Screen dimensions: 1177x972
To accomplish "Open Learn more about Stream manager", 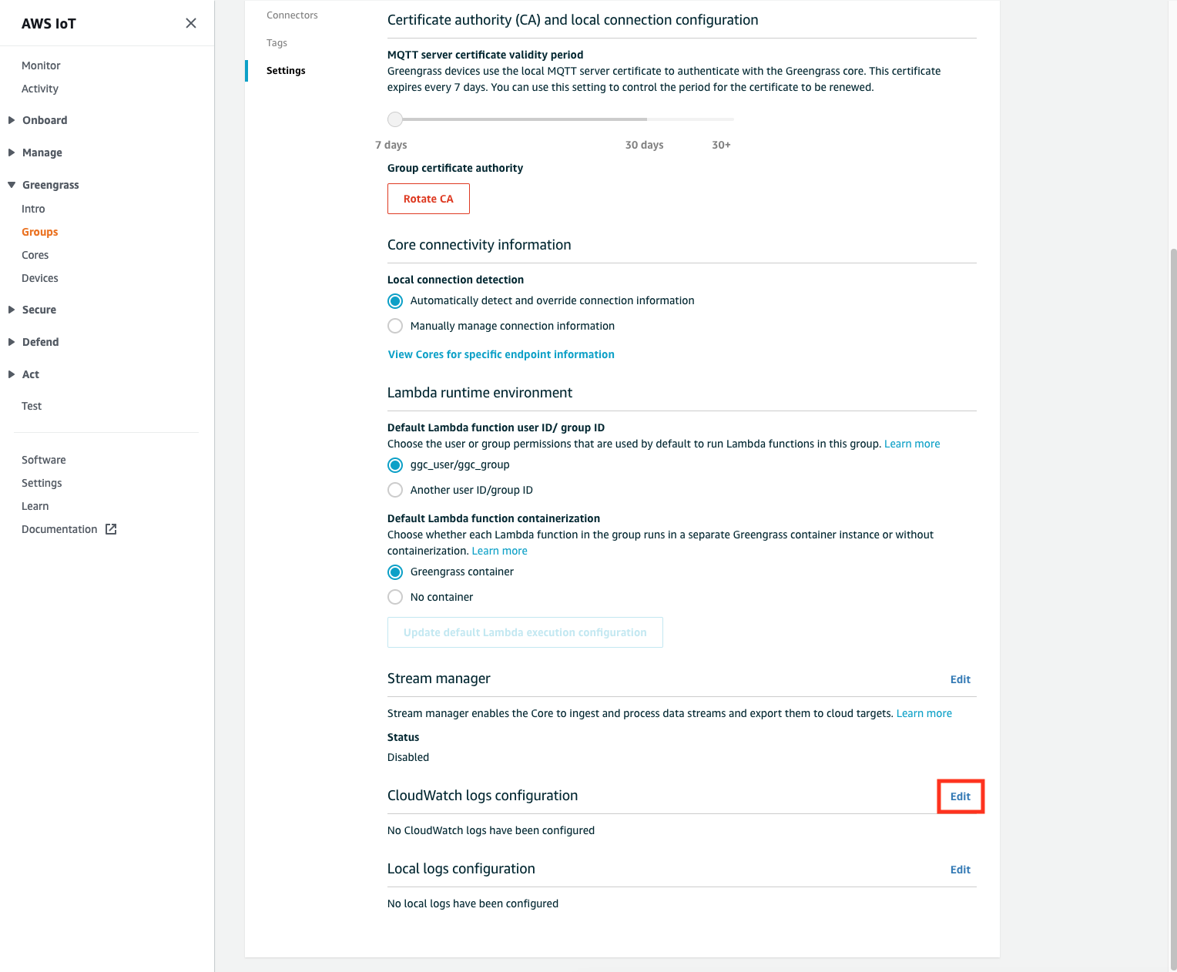I will tap(924, 713).
